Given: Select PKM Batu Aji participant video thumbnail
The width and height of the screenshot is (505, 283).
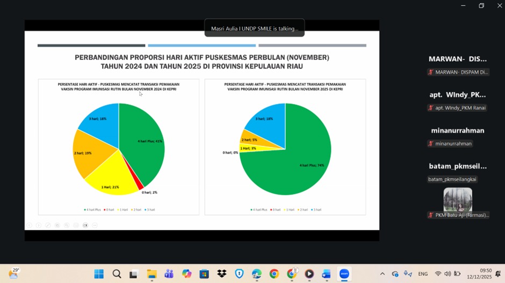Looking at the screenshot, I should (x=458, y=199).
